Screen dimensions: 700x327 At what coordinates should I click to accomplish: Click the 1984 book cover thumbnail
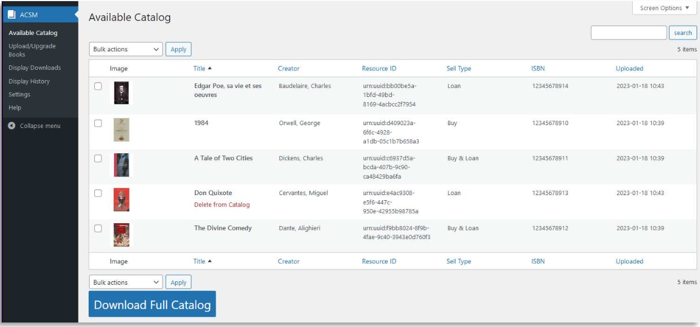(123, 130)
